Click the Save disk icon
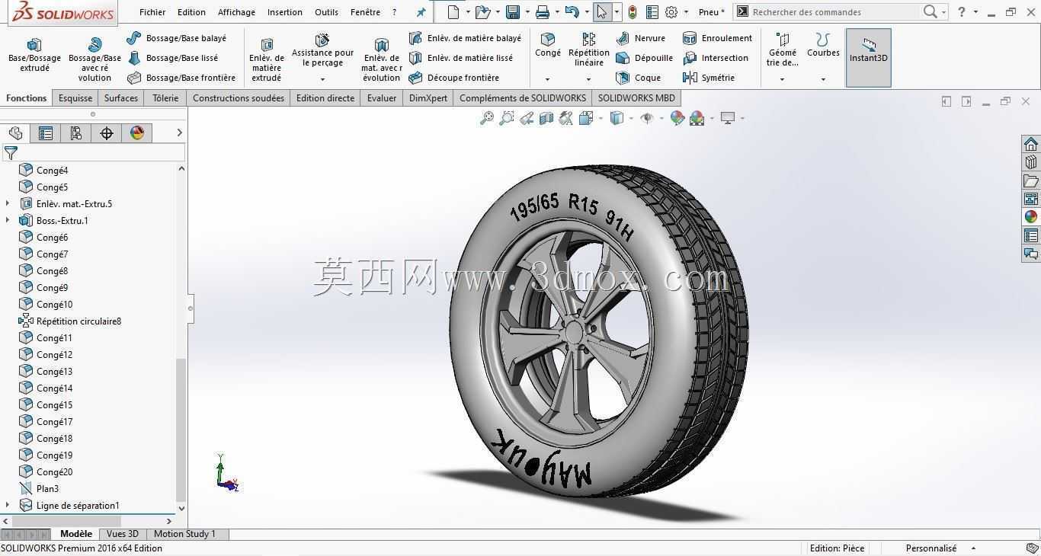 512,12
